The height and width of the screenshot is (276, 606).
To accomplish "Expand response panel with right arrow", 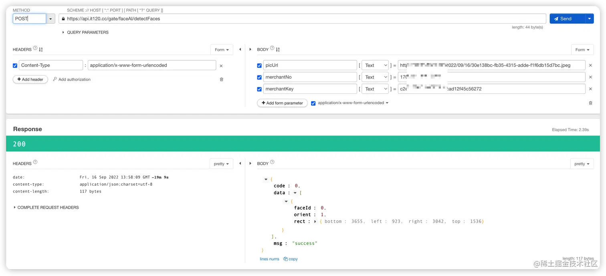I will click(x=250, y=163).
